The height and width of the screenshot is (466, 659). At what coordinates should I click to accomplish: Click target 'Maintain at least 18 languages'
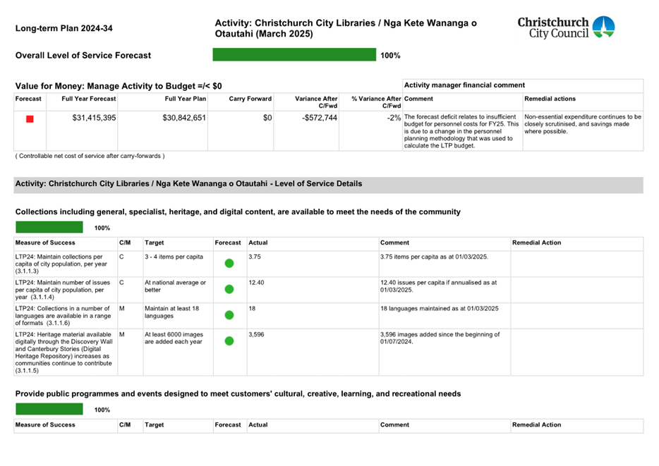[172, 312]
